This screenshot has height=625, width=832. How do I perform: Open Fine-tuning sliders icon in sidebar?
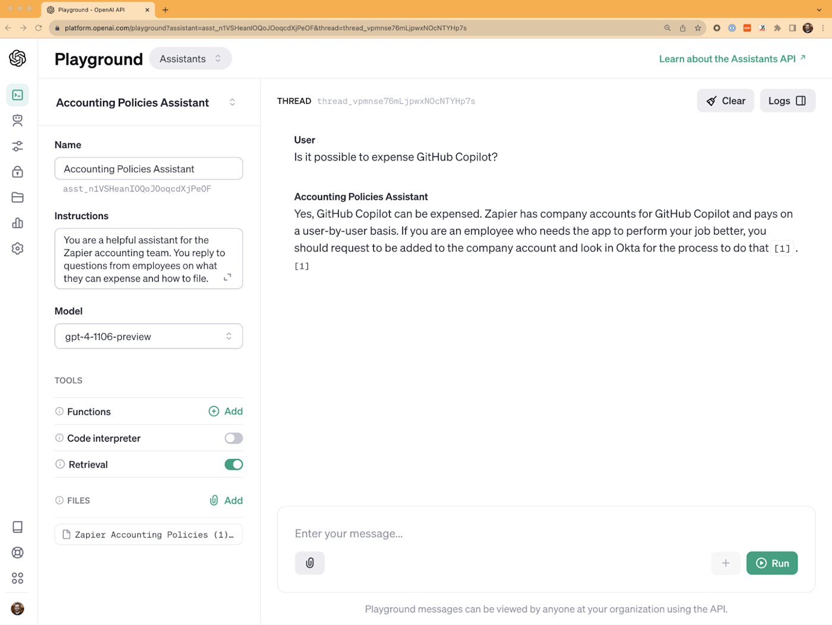(x=18, y=146)
